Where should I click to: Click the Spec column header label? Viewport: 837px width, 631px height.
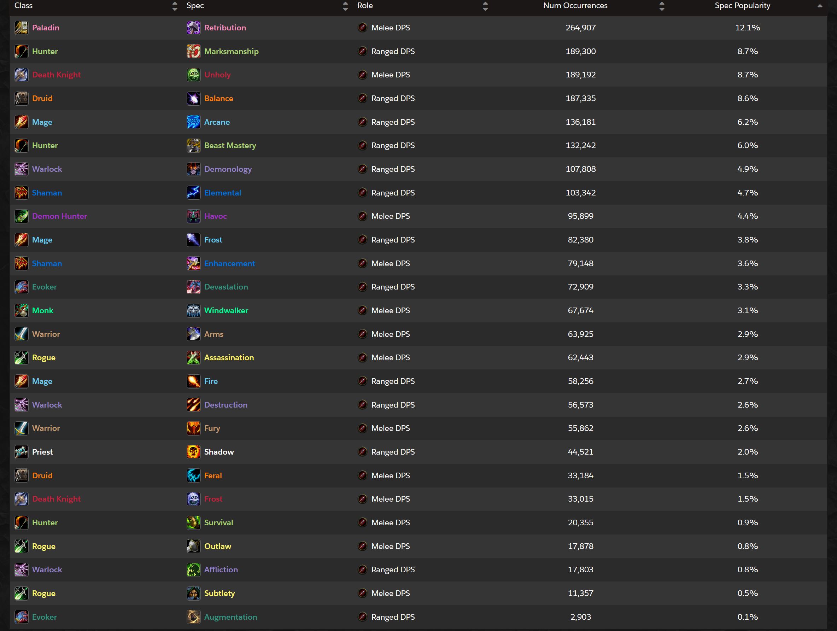[195, 5]
